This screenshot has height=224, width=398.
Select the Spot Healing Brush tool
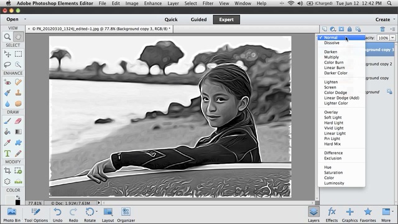(18, 82)
